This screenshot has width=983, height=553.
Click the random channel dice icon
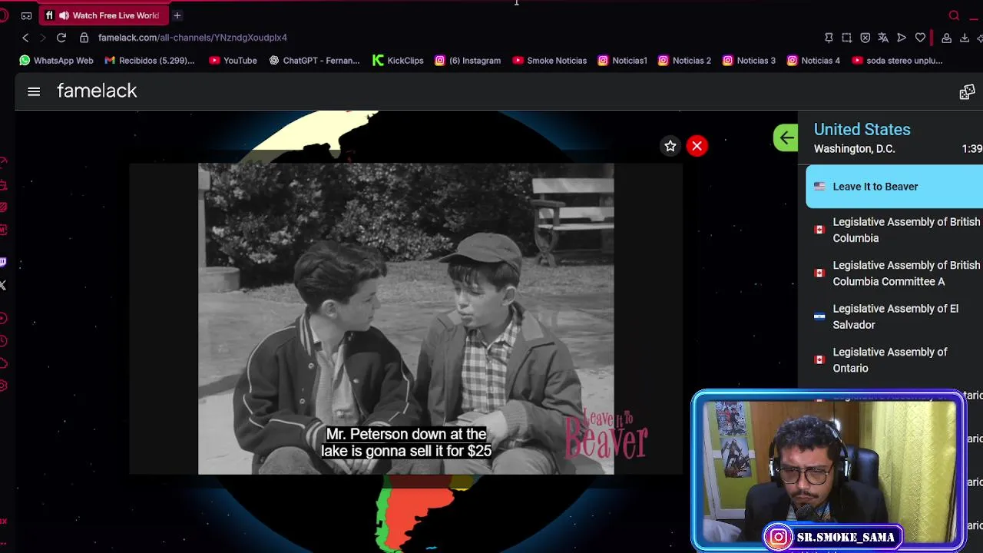967,92
